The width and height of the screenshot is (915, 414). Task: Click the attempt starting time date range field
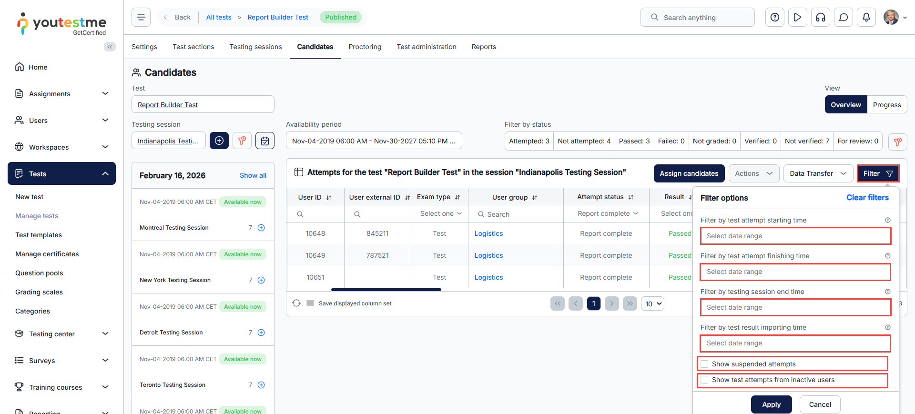[x=795, y=236]
